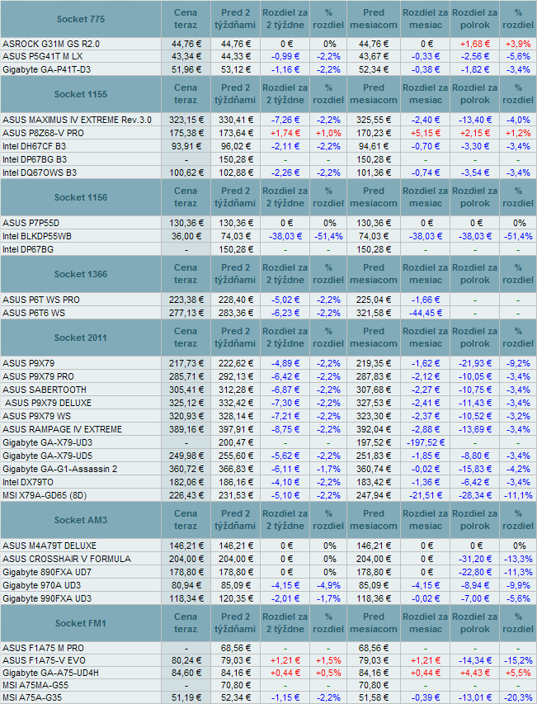Select the ASROCK G31M GS R2.0 row name
Viewport: 537px width, 704px height.
pos(51,44)
